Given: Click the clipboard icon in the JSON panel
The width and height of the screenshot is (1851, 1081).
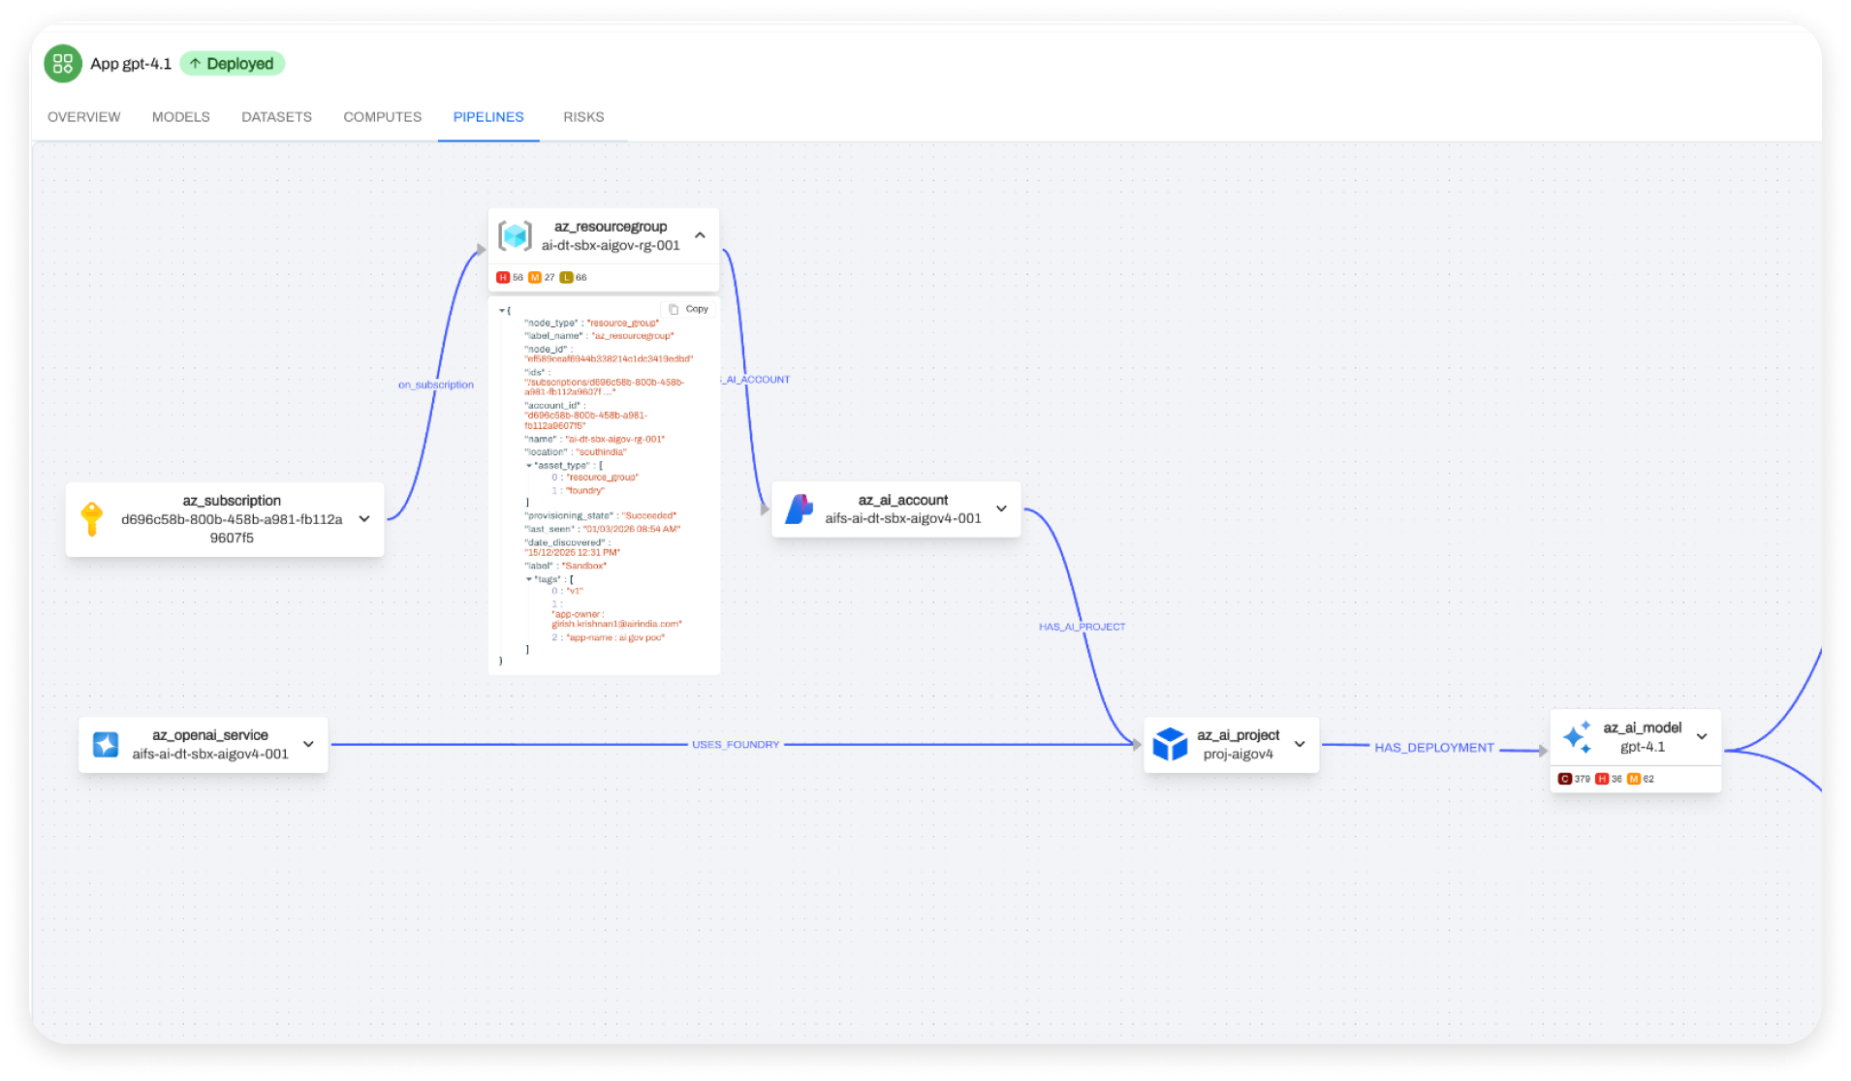Looking at the screenshot, I should tap(674, 310).
